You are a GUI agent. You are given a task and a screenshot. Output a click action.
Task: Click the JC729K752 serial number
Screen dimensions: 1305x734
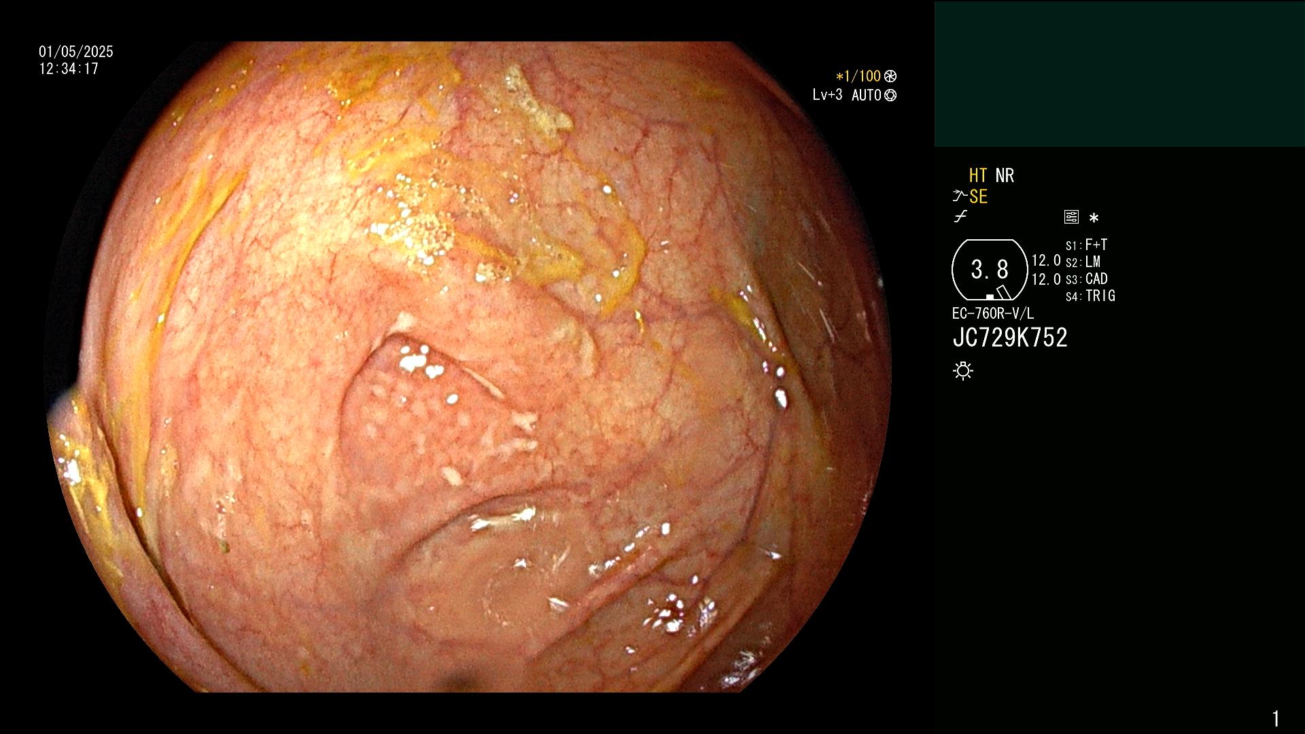point(1010,338)
